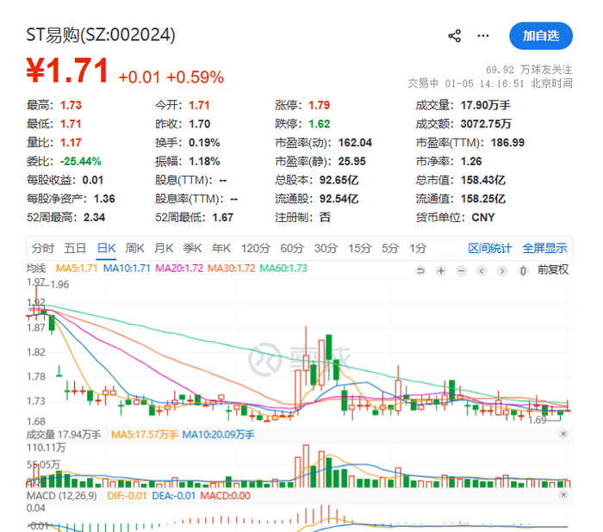Close the 成交量 volume indicator panel
603x532 pixels.
click(563, 434)
